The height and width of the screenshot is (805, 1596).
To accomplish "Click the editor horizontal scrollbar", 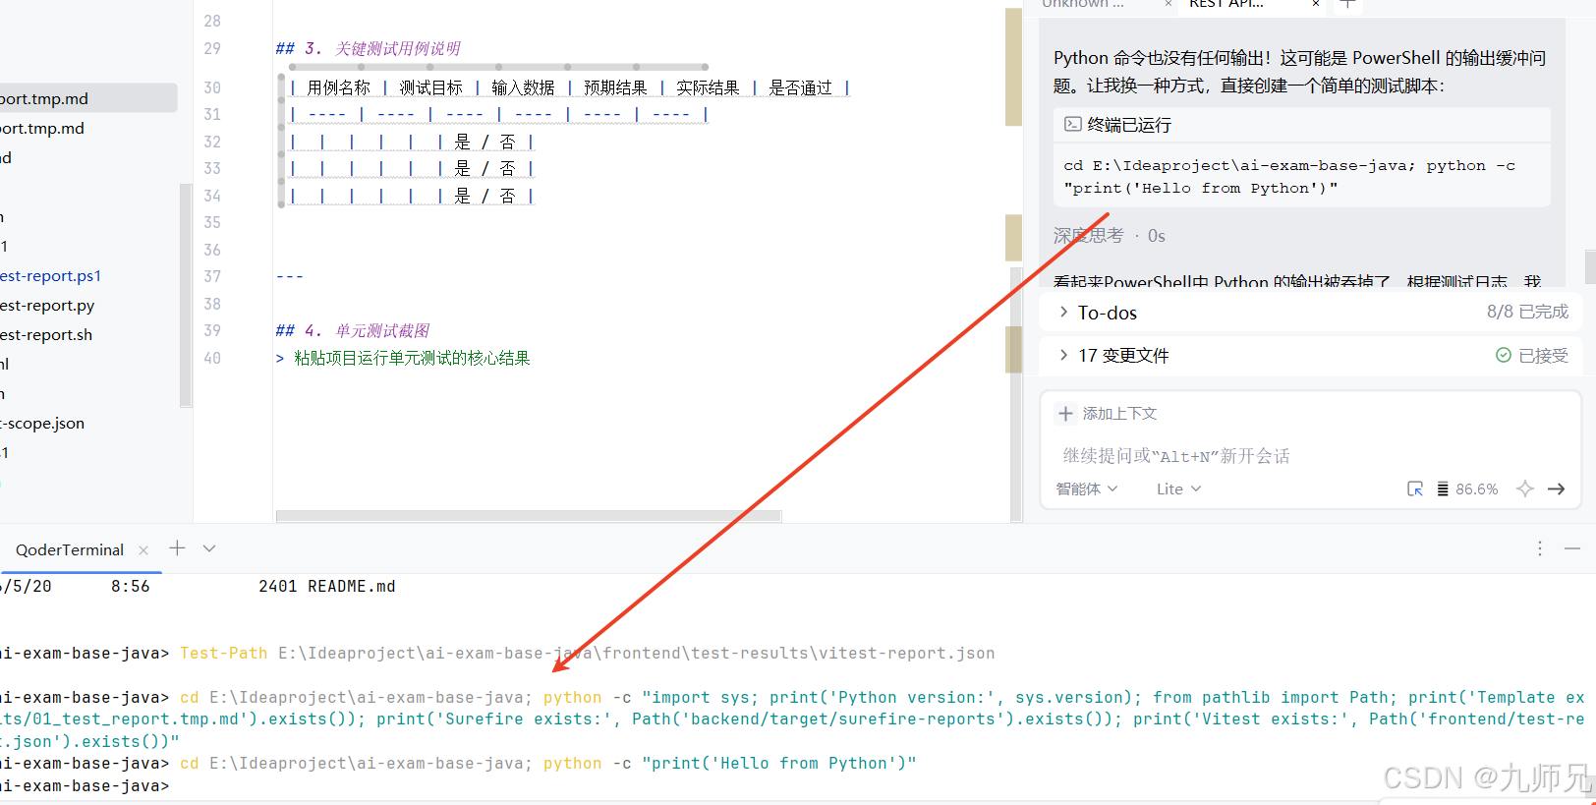I will [529, 515].
